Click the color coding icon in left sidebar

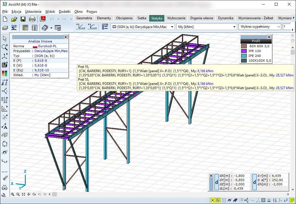point(5,73)
